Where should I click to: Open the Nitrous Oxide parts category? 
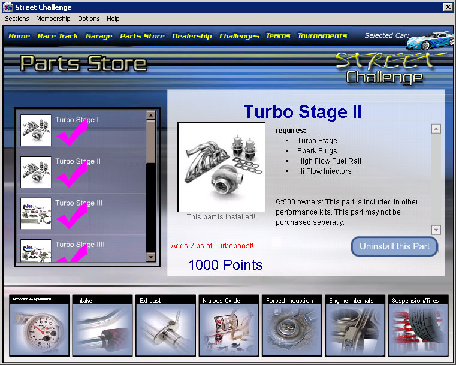228,325
